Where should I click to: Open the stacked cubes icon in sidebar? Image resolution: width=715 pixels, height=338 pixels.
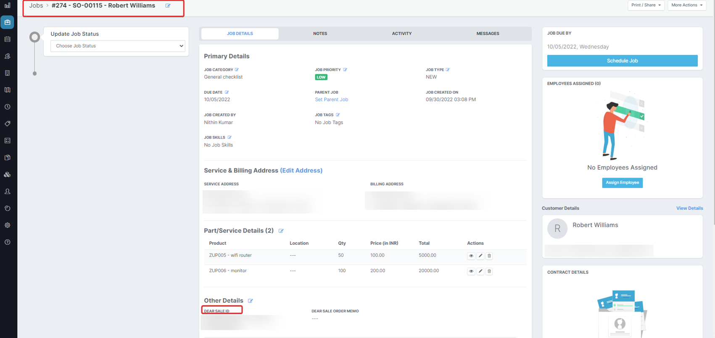pos(8,174)
